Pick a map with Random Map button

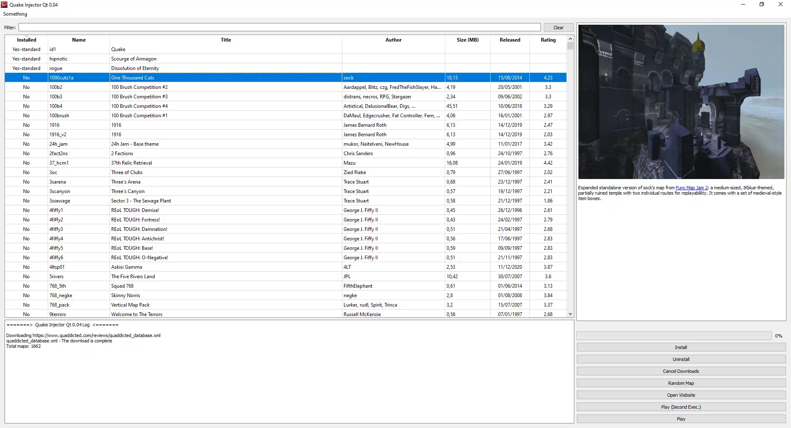point(681,383)
